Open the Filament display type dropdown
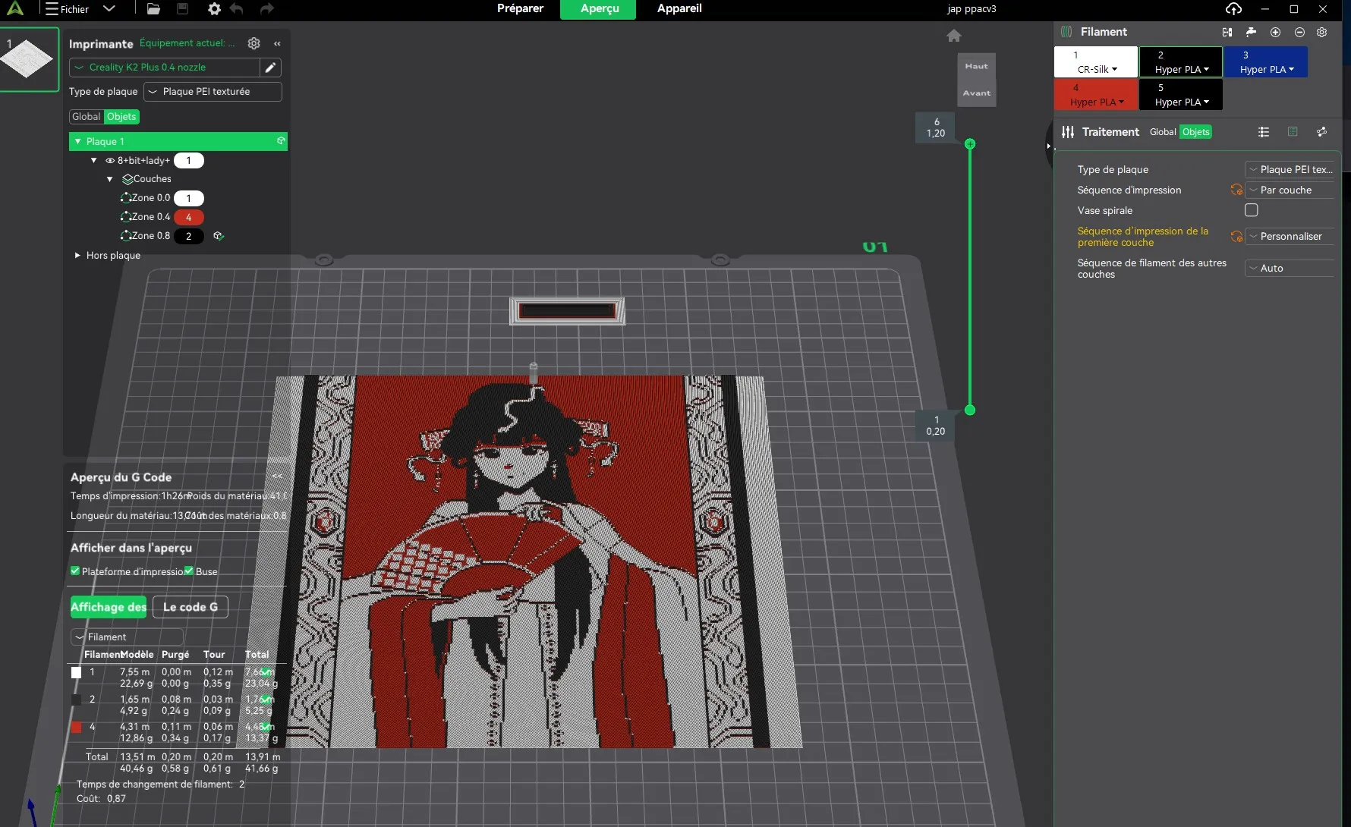The width and height of the screenshot is (1351, 827). 127,637
